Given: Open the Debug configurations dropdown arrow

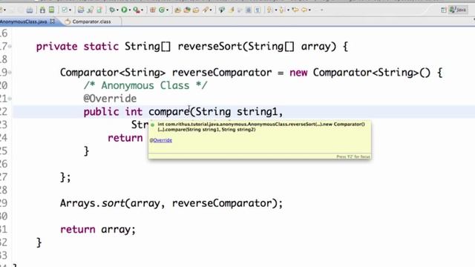Looking at the screenshot, I should click(x=117, y=10).
